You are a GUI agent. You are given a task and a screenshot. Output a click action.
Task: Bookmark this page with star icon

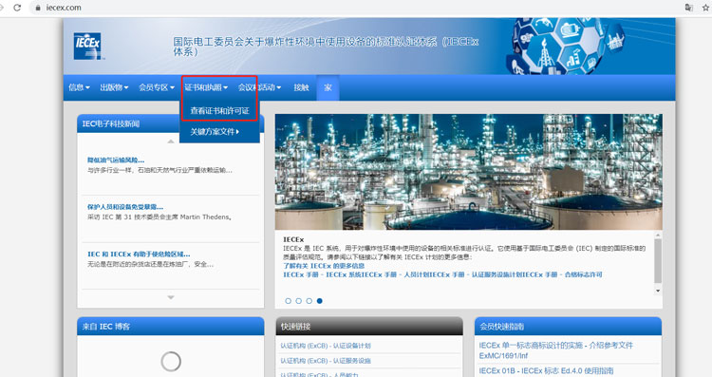706,8
